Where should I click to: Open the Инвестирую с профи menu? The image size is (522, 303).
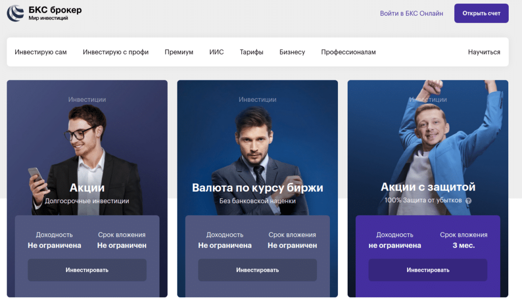[116, 52]
